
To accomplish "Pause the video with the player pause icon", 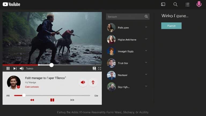I will [x=8, y=68].
